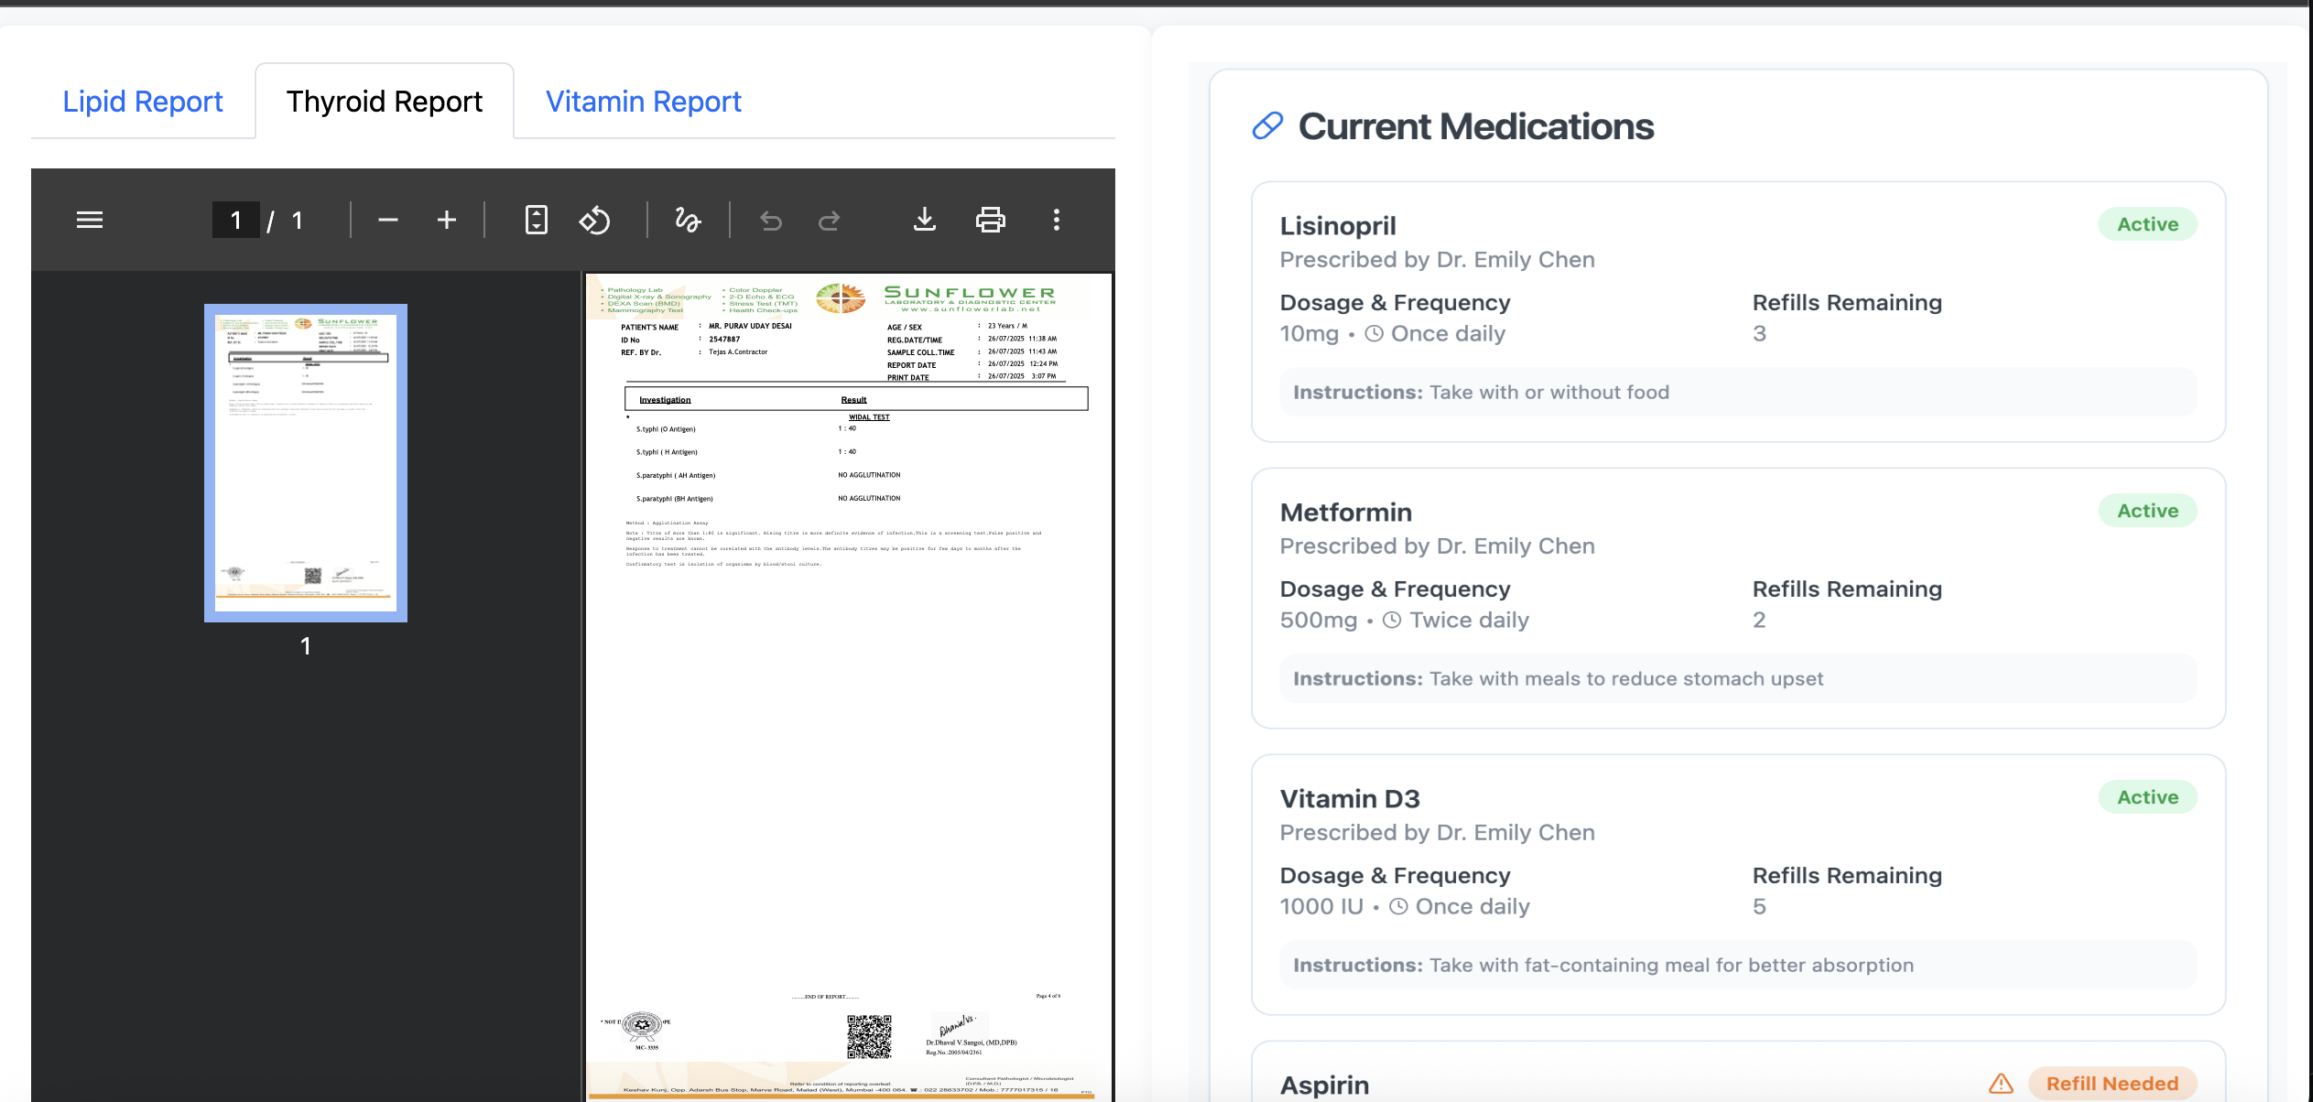This screenshot has height=1102, width=2313.
Task: Download the thyroid report PDF
Action: pos(925,220)
